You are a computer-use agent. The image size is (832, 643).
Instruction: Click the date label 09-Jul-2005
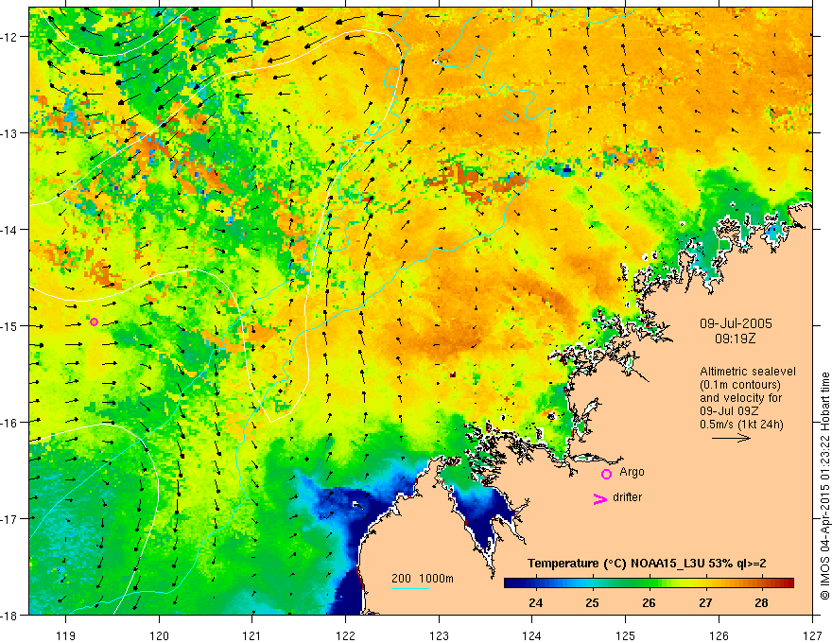736,323
